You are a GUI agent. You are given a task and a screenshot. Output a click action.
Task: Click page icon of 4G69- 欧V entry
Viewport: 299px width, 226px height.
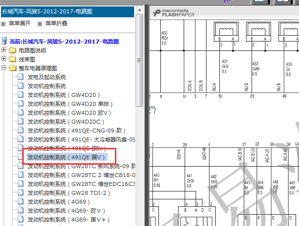pos(21,210)
